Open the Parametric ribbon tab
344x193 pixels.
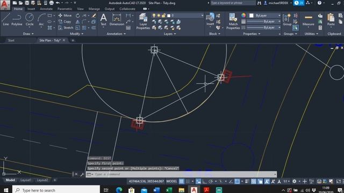[64, 9]
